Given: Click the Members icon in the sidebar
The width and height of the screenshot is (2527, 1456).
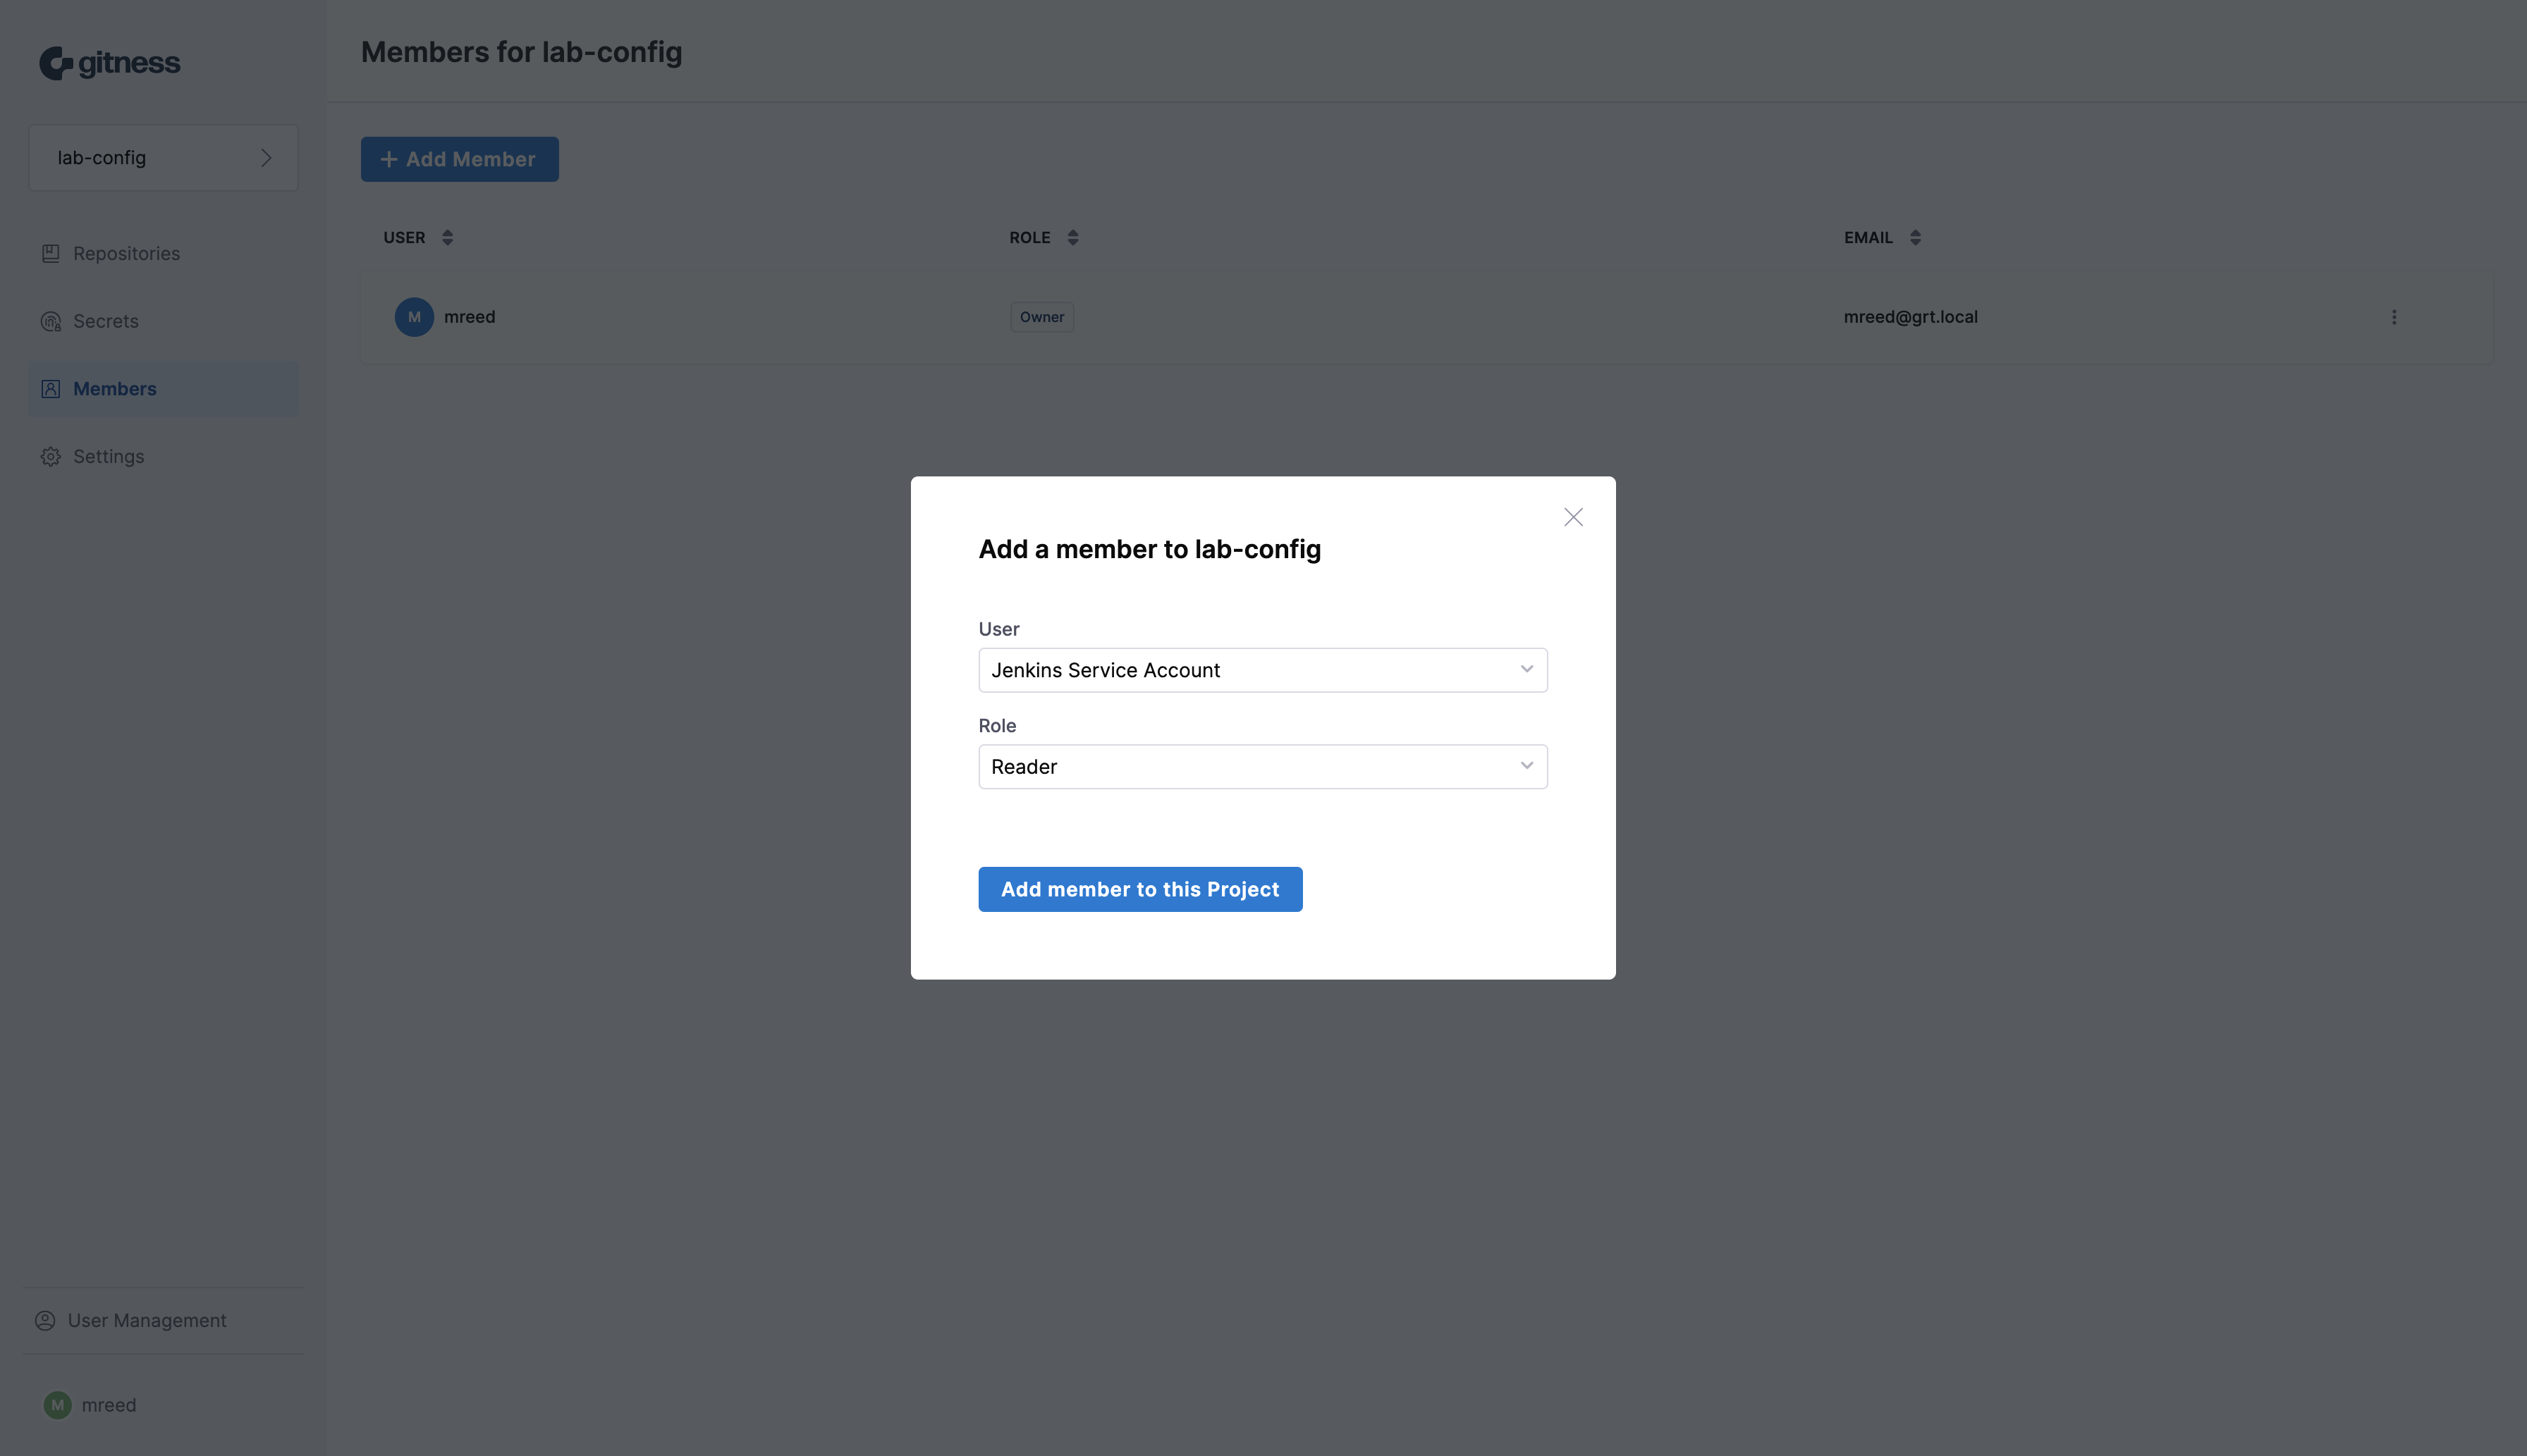Looking at the screenshot, I should 51,389.
